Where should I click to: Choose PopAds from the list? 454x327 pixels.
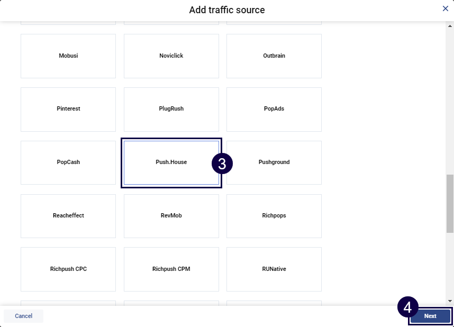click(x=274, y=109)
